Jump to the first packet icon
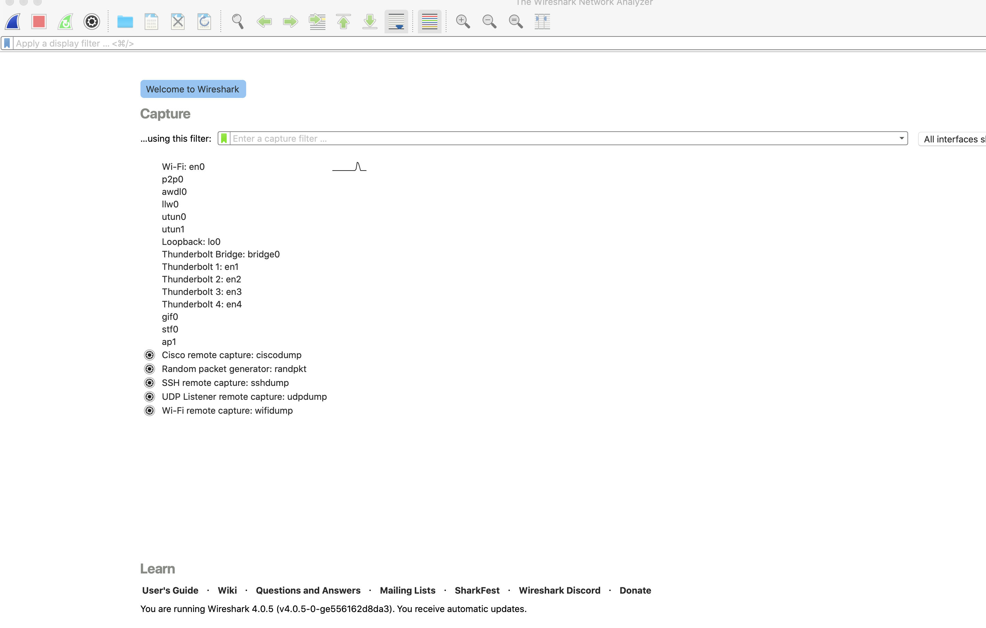Viewport: 986px width, 628px height. 343,22
